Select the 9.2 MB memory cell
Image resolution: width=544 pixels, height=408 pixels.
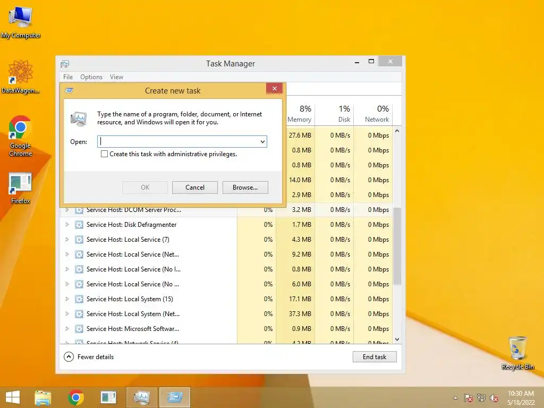pyautogui.click(x=295, y=254)
